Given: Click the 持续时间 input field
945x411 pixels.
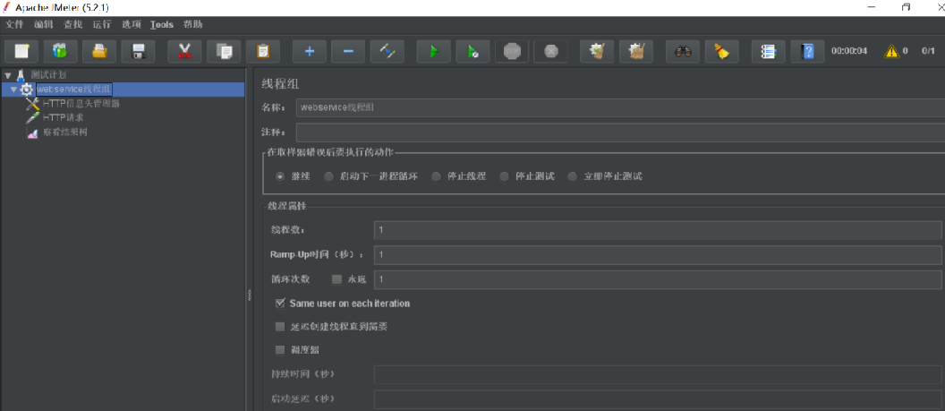Looking at the screenshot, I should [x=658, y=374].
